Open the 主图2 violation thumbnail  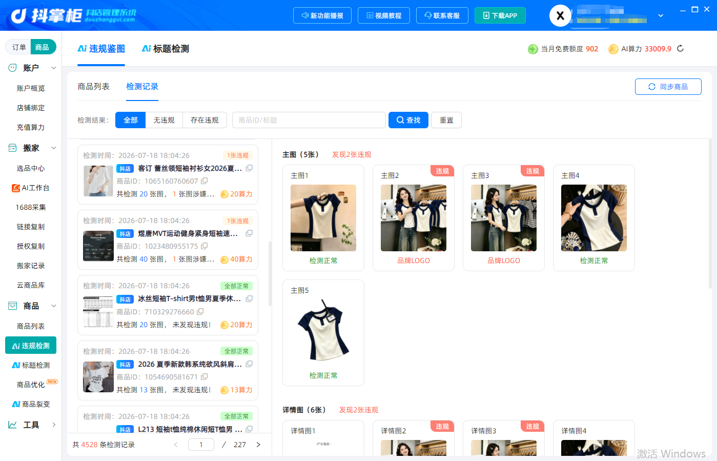coord(414,218)
